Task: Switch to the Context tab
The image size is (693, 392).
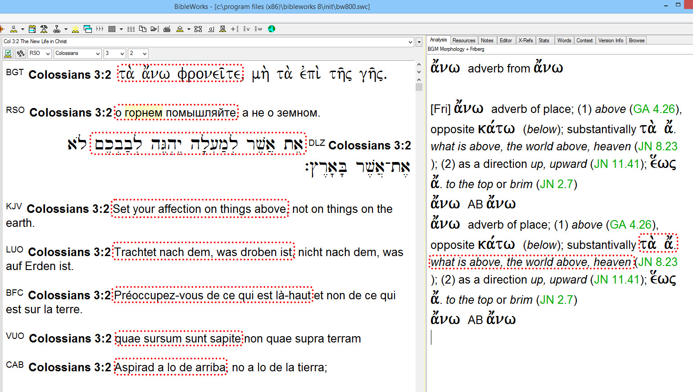Action: click(x=584, y=41)
